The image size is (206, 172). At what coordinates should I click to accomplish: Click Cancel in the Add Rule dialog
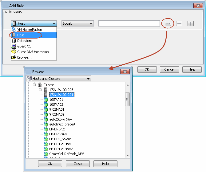(x=169, y=69)
